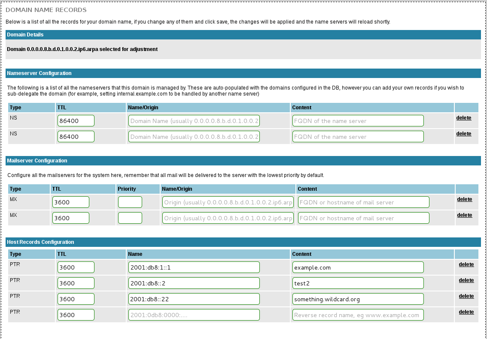Click the second NS Name/Origin field
Viewport: 487px width, 339px height.
194,136
